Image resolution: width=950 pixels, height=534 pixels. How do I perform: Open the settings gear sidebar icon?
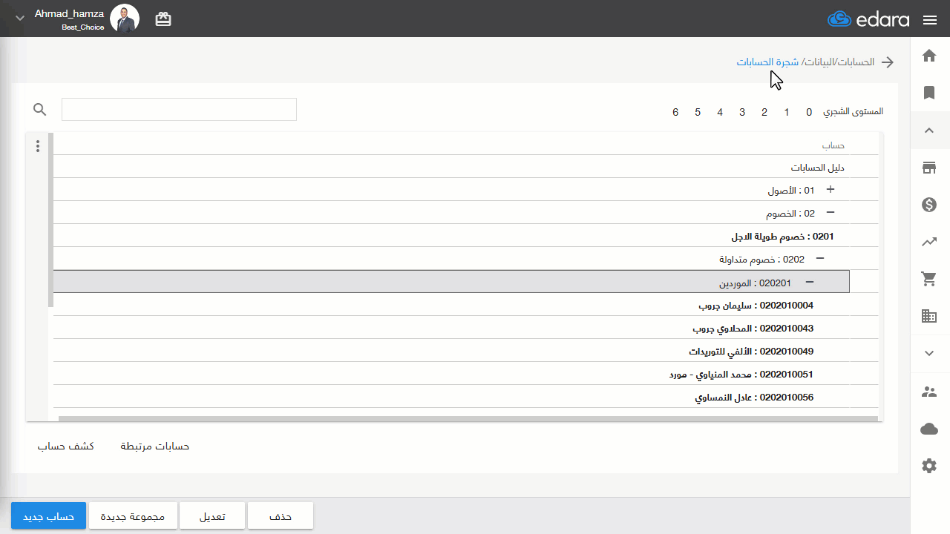[x=929, y=466]
